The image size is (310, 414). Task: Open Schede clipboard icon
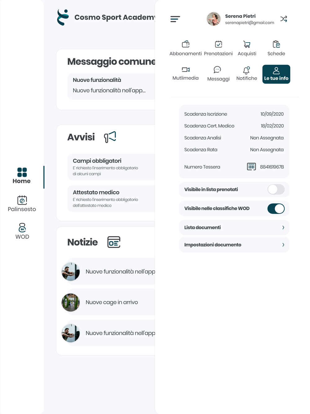click(x=276, y=44)
